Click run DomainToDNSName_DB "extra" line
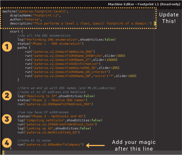The width and height of the screenshot is (182, 155). point(81,76)
